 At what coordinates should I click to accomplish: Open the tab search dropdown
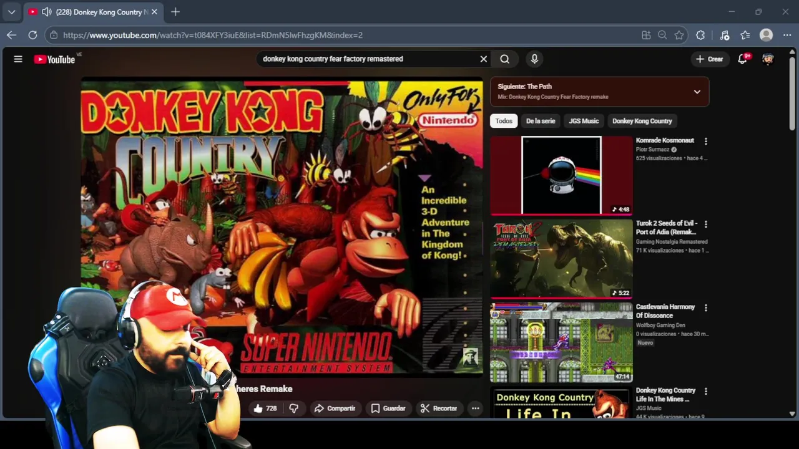pos(11,12)
